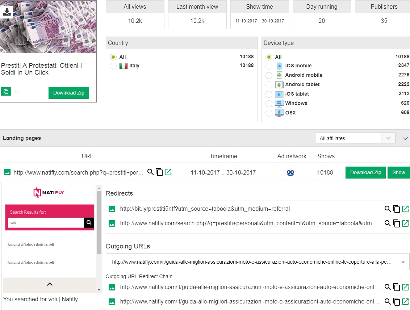Click the green copy icon next to IT
This screenshot has width=410, height=310.
[x=6, y=92]
